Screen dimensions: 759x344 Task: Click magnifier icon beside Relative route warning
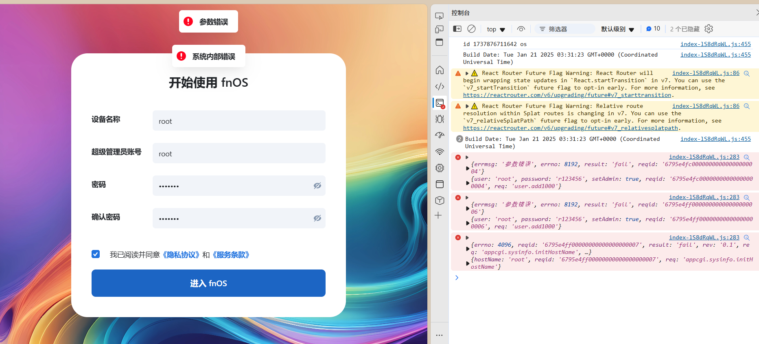pos(747,106)
